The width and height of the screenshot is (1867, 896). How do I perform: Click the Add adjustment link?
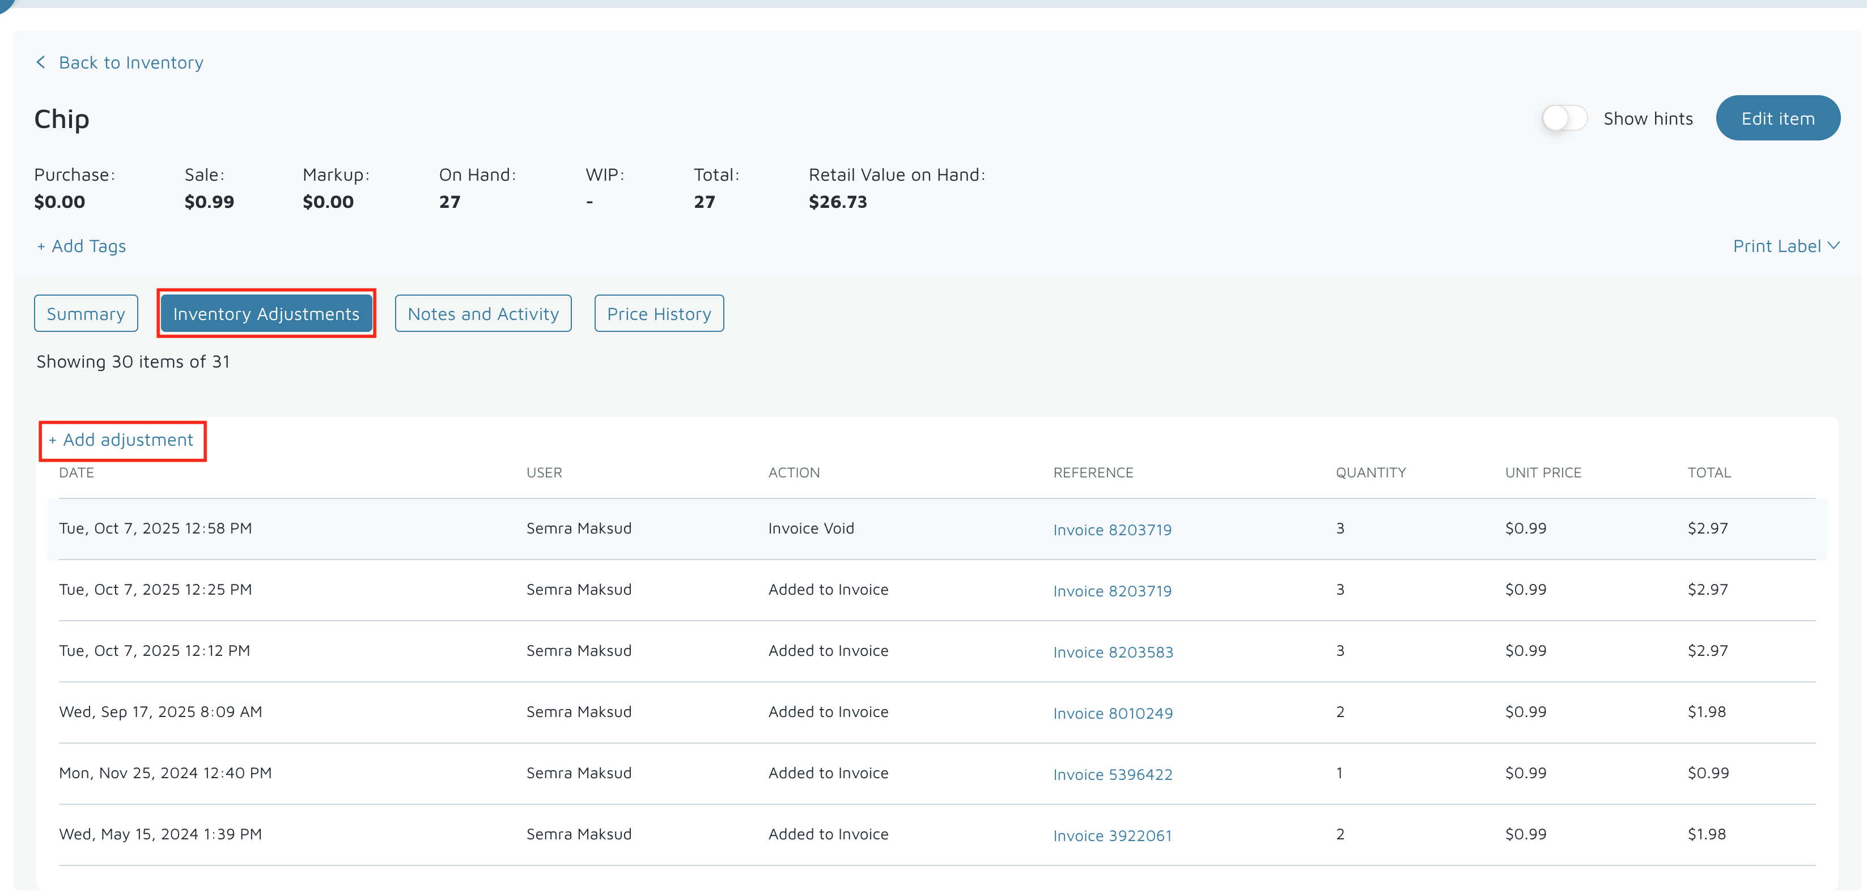point(122,441)
